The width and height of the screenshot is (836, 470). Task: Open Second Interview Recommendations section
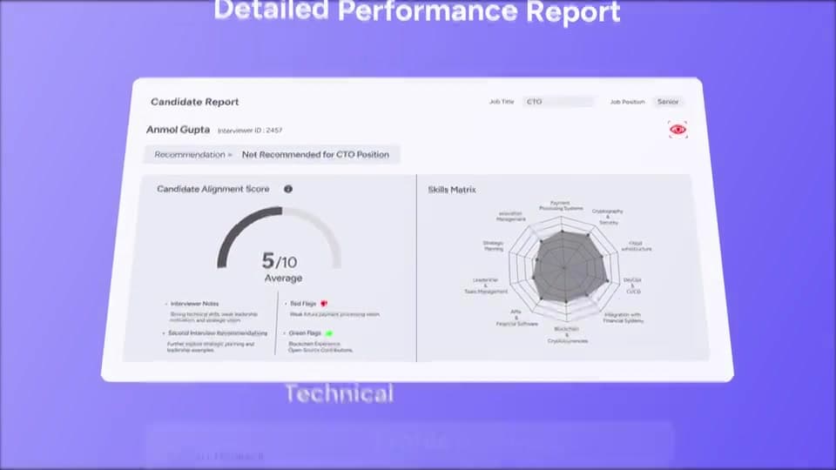217,333
